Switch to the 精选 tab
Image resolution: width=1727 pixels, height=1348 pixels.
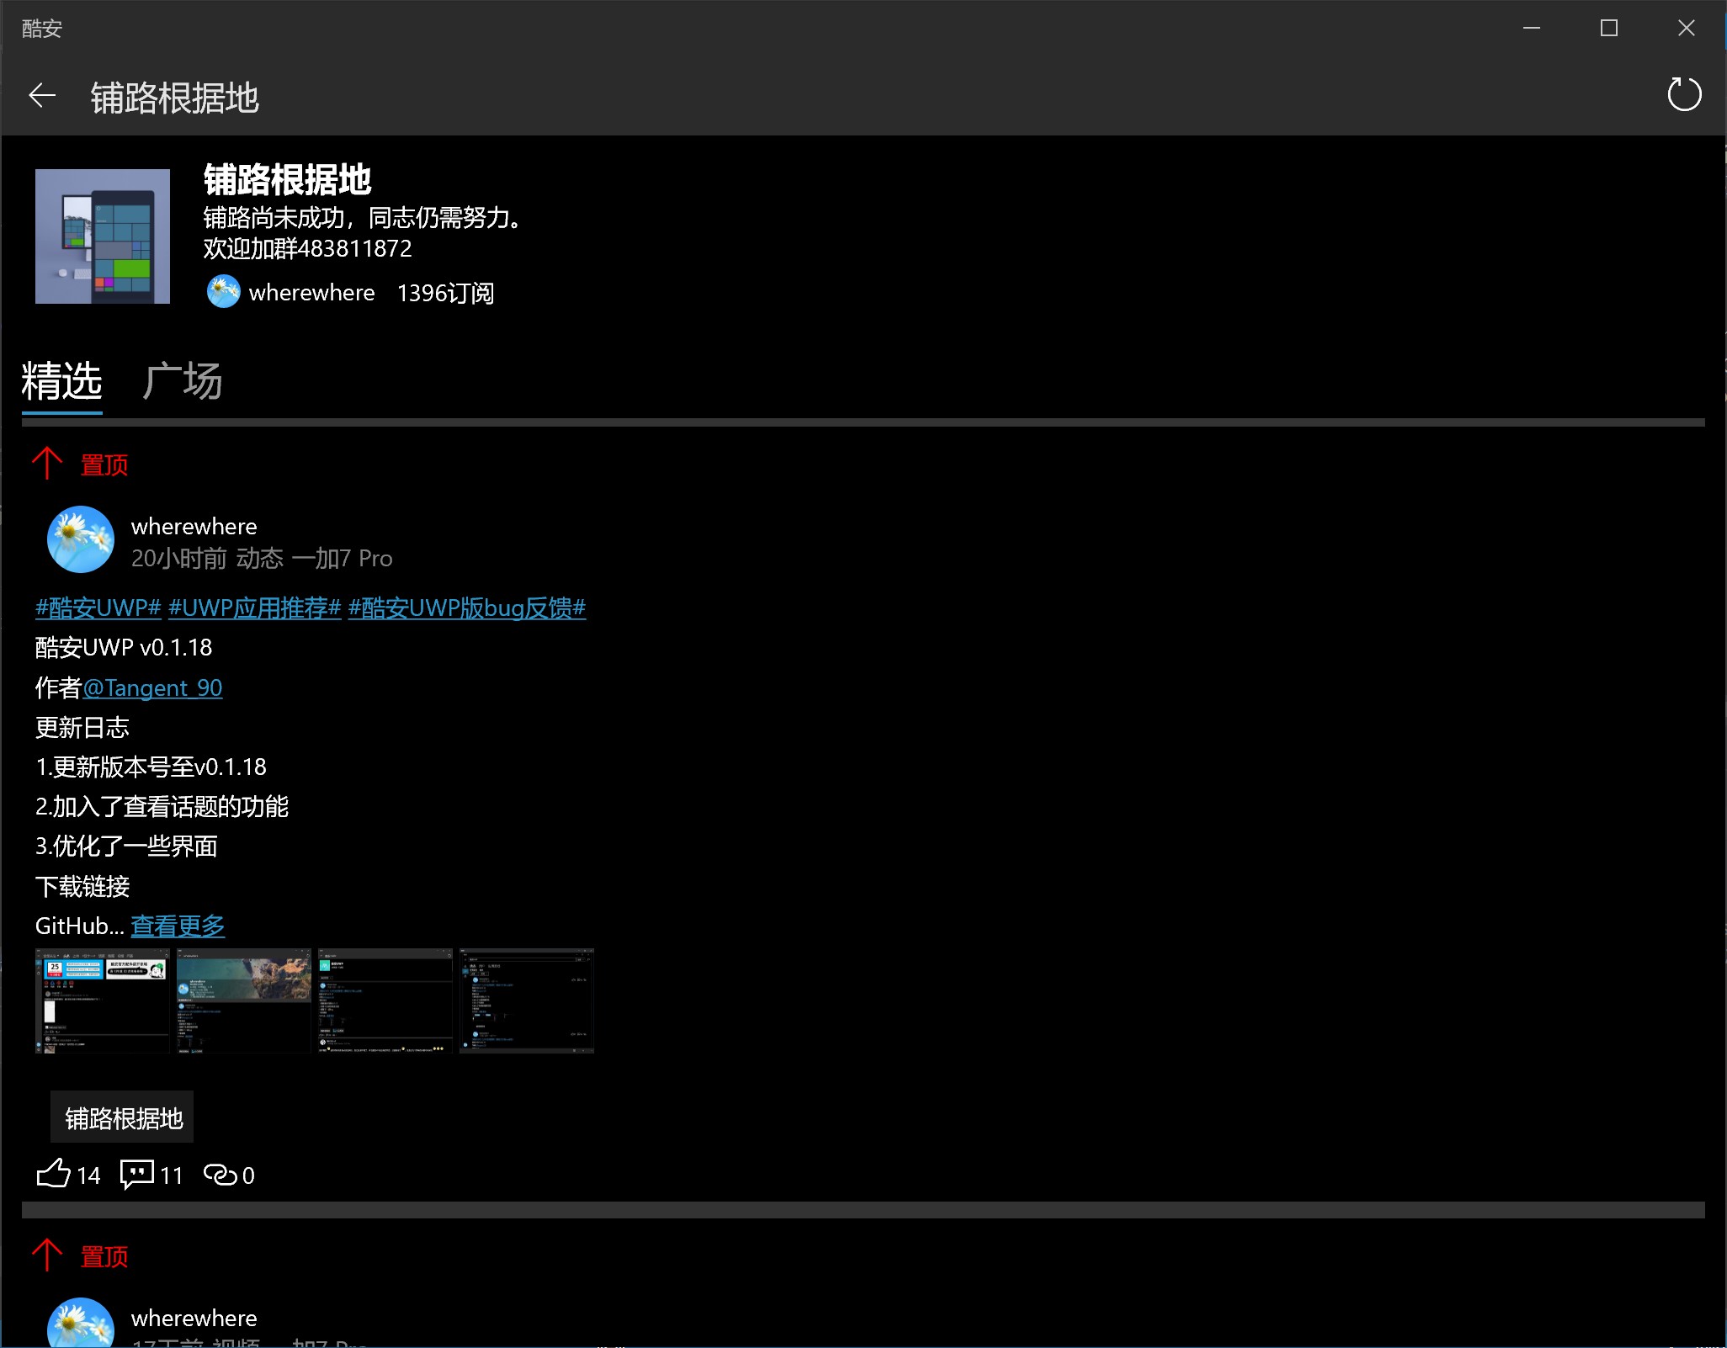(62, 382)
